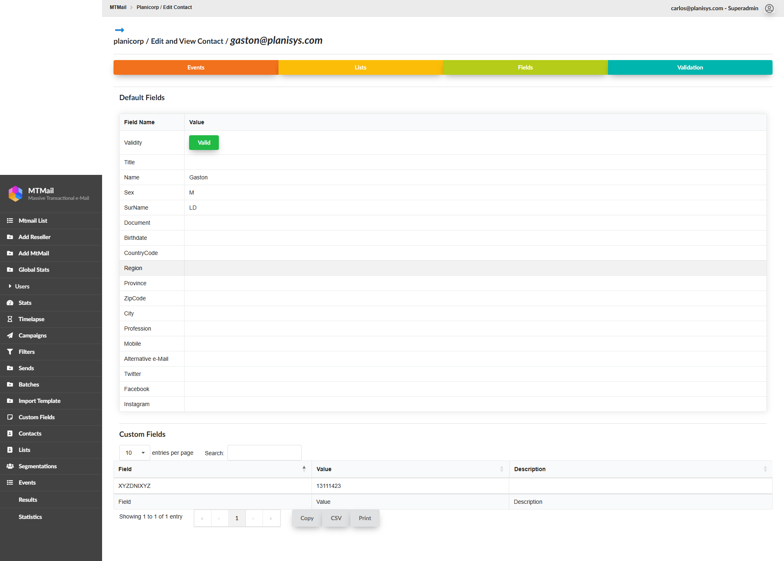Click the Custom Fields sidebar icon
This screenshot has width=784, height=561.
10,417
